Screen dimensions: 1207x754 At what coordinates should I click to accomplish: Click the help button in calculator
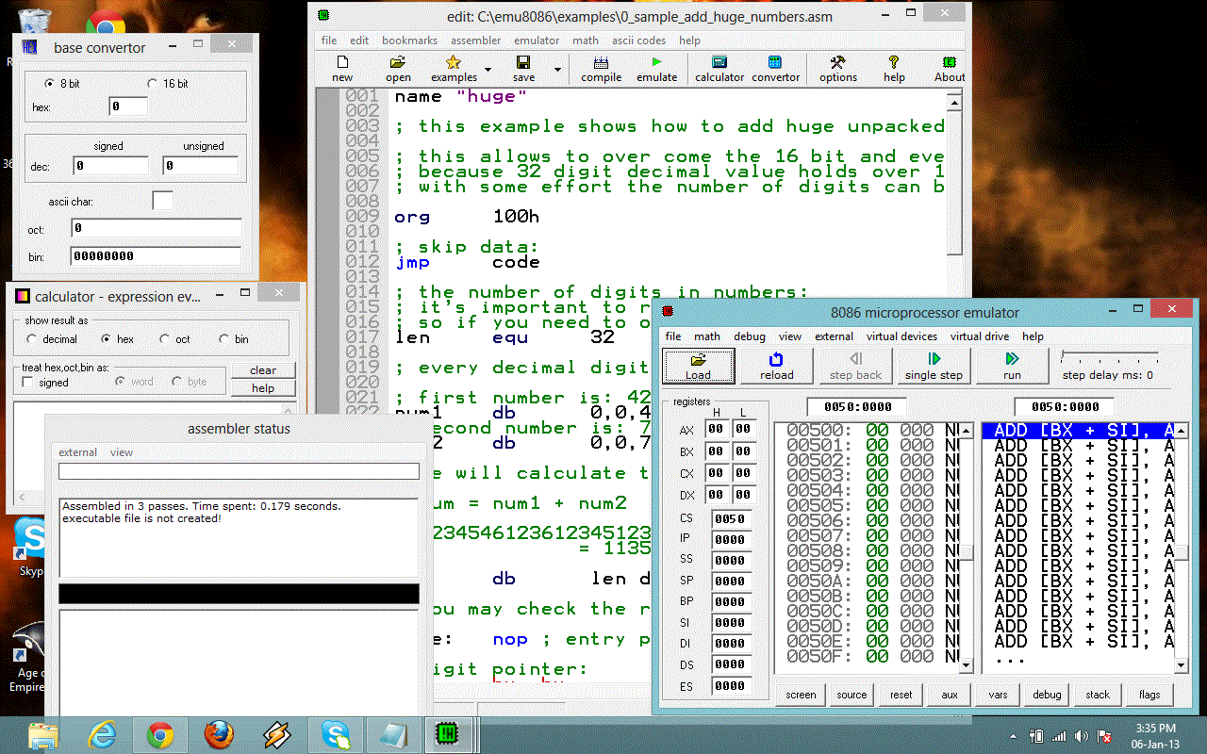(x=263, y=388)
